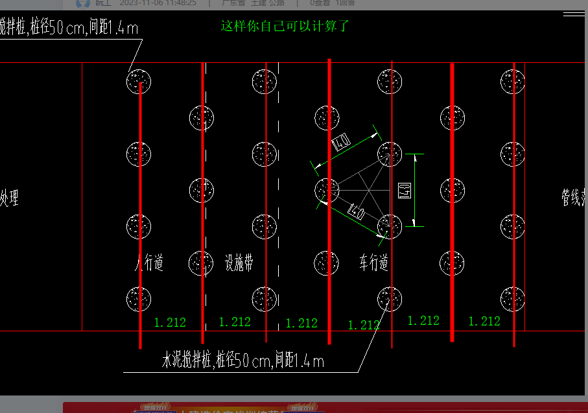Image resolution: width=588 pixels, height=413 pixels.
Task: Click the 广东省 土建 公路 tag text
Action: click(253, 3)
